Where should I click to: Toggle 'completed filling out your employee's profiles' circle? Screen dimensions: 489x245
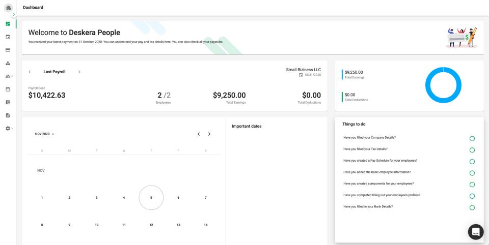[472, 196]
